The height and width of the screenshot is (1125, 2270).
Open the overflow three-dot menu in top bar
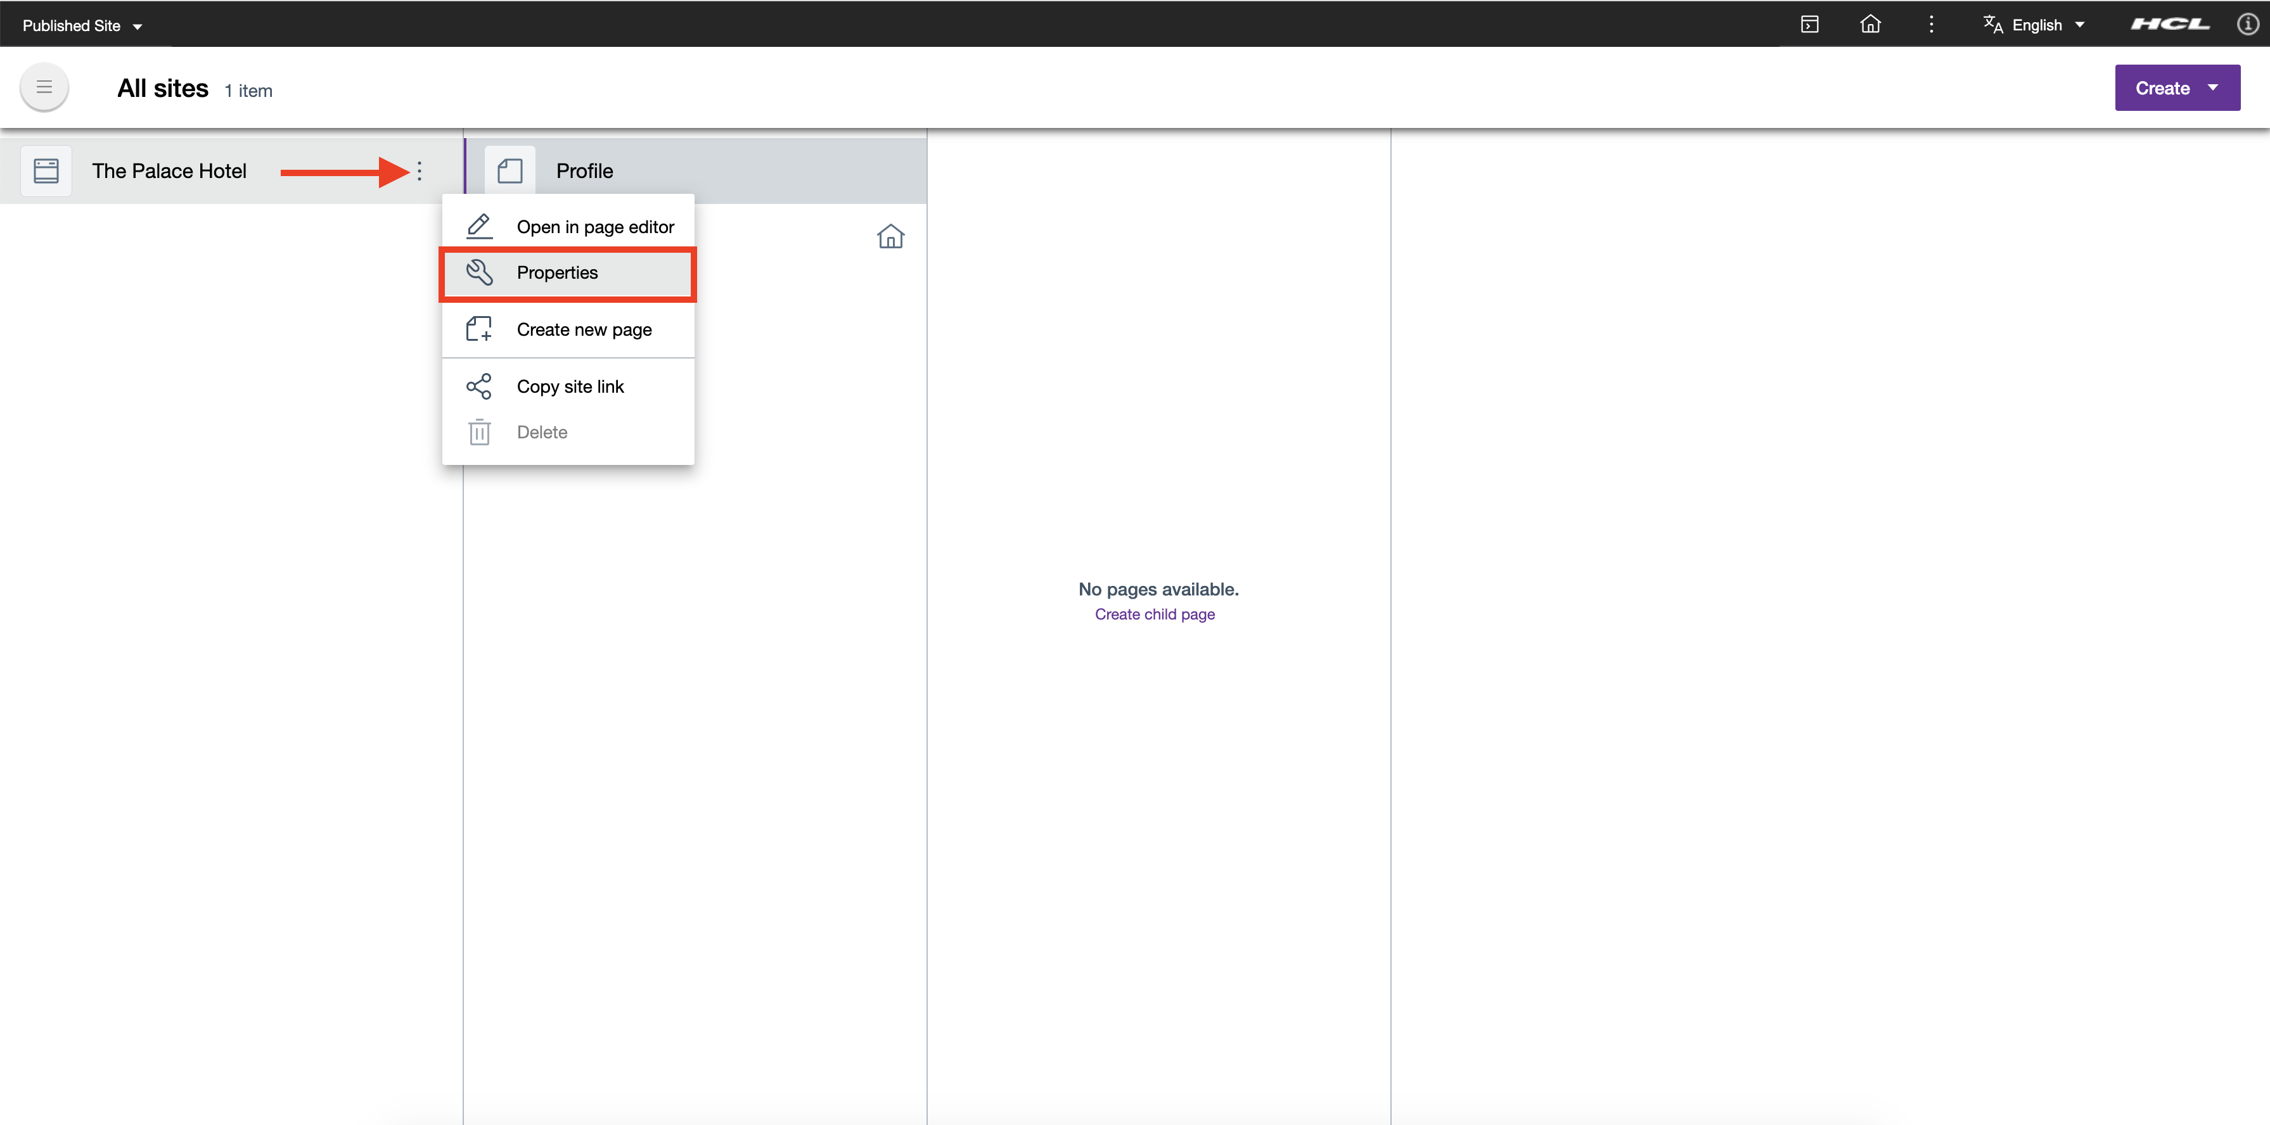[x=1931, y=24]
